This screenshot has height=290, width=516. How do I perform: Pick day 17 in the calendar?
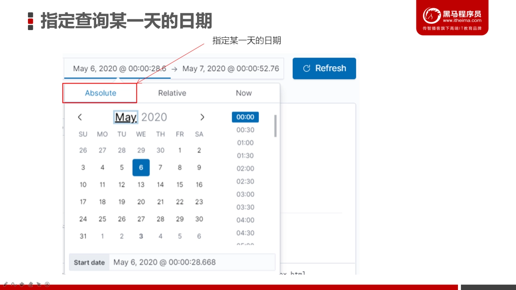point(83,202)
